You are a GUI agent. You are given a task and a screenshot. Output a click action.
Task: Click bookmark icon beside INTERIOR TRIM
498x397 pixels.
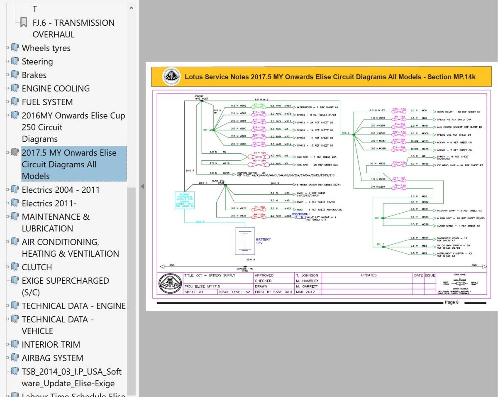click(15, 344)
